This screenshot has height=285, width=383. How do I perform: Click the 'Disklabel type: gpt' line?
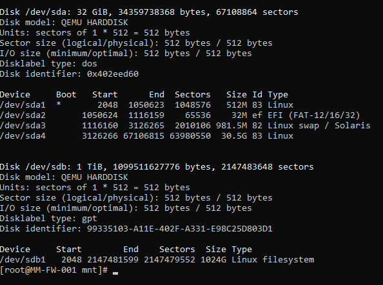coord(48,219)
